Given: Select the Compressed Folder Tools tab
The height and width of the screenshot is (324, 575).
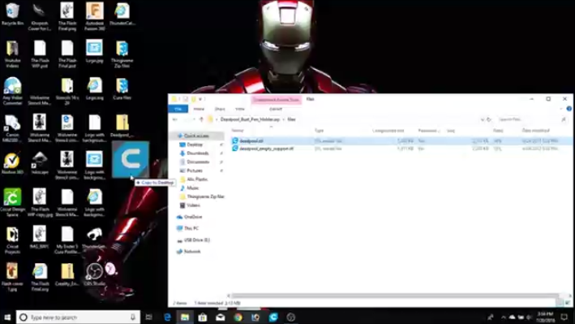Looking at the screenshot, I should [276, 100].
